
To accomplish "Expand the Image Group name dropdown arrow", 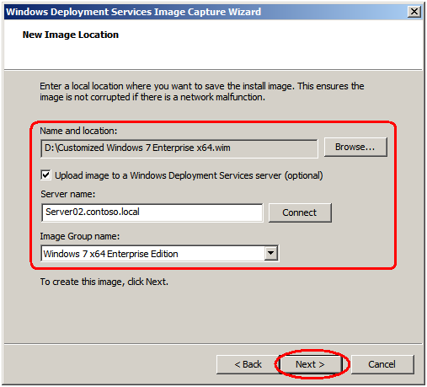I will (270, 253).
